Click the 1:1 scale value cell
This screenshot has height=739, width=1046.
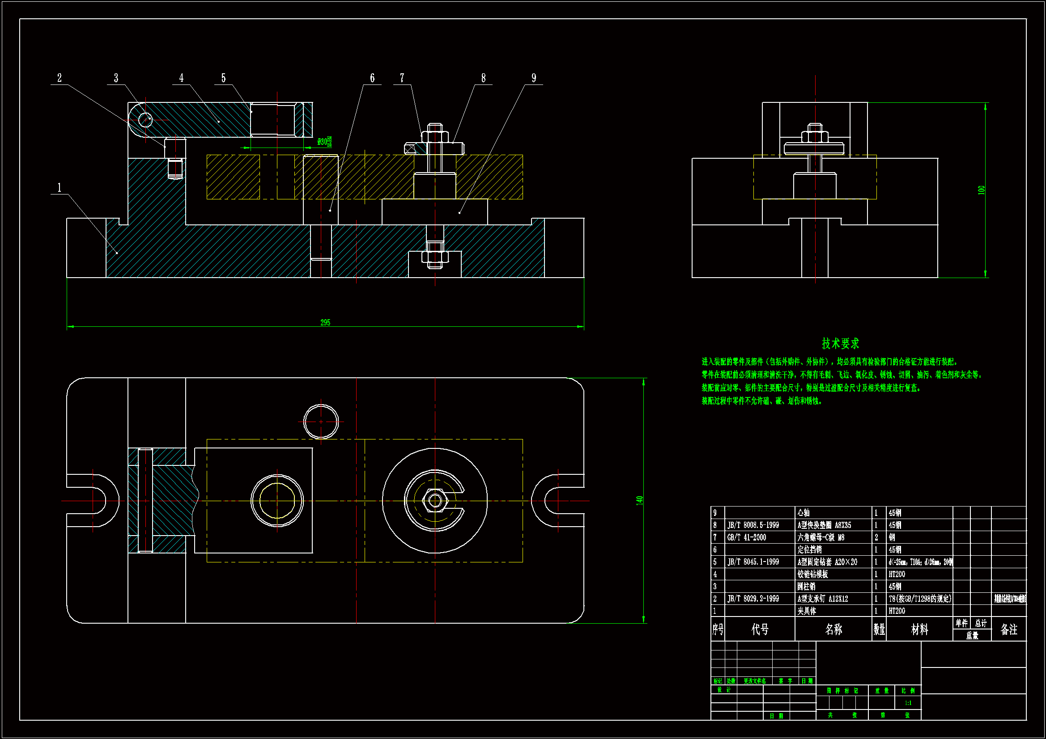coord(908,703)
